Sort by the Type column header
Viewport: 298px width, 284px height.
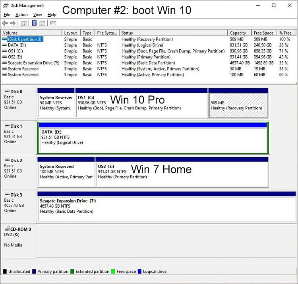coord(87,33)
